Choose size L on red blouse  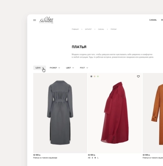pyautogui.click(x=98, y=158)
